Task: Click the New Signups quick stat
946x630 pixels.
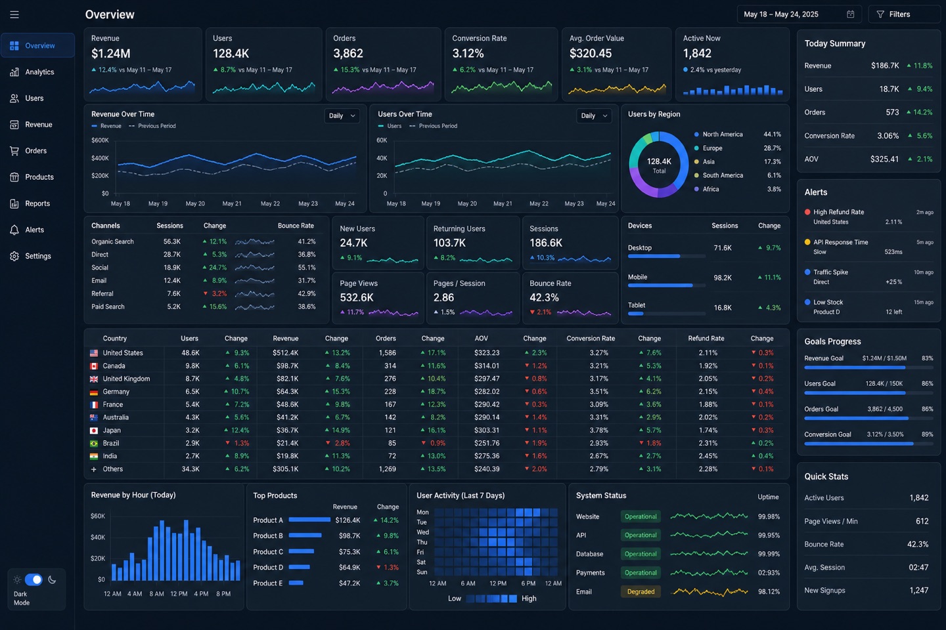Action: pos(867,591)
